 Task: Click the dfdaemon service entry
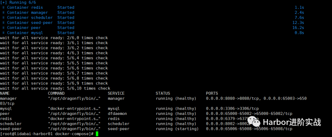pyautogui.click(x=117, y=114)
